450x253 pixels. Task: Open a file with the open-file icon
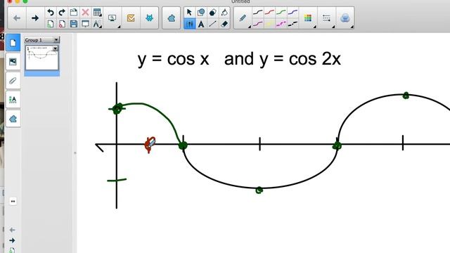pos(73,13)
